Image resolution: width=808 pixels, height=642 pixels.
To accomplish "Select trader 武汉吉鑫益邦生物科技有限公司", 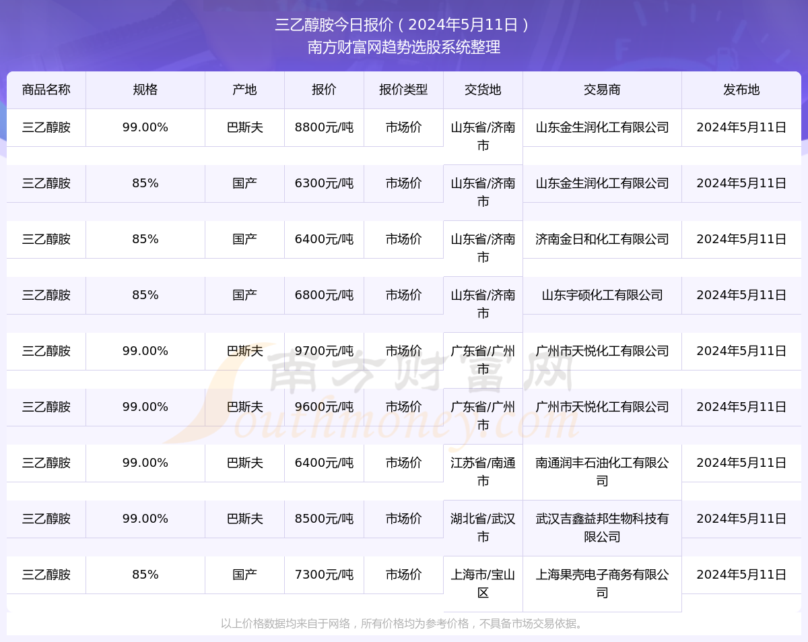I will click(x=602, y=527).
